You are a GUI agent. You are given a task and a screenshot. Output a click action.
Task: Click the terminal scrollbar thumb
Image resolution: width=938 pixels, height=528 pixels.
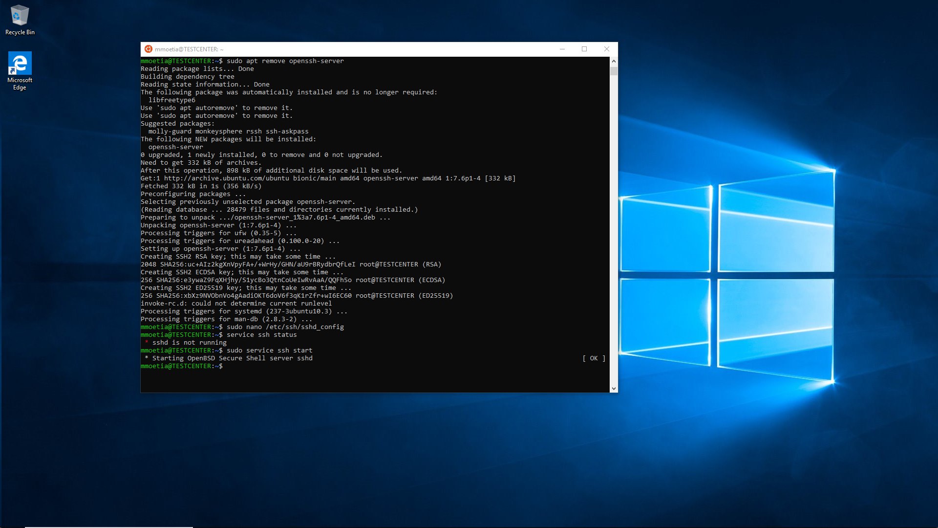[x=614, y=71]
